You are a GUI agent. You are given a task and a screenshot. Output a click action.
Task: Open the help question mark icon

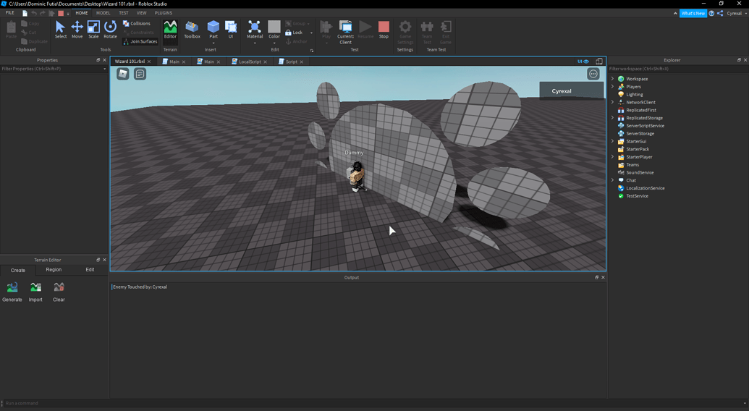(x=711, y=13)
